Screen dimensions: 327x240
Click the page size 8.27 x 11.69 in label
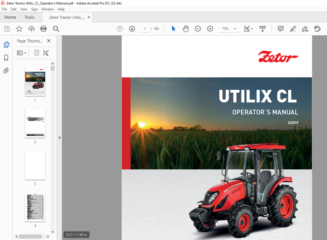(x=77, y=235)
